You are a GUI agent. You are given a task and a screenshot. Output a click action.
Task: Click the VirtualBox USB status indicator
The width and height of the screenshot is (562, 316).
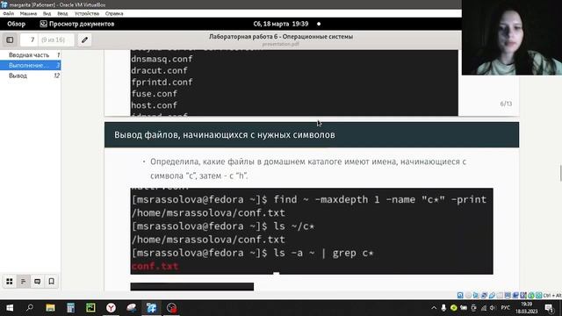pyautogui.click(x=492, y=295)
